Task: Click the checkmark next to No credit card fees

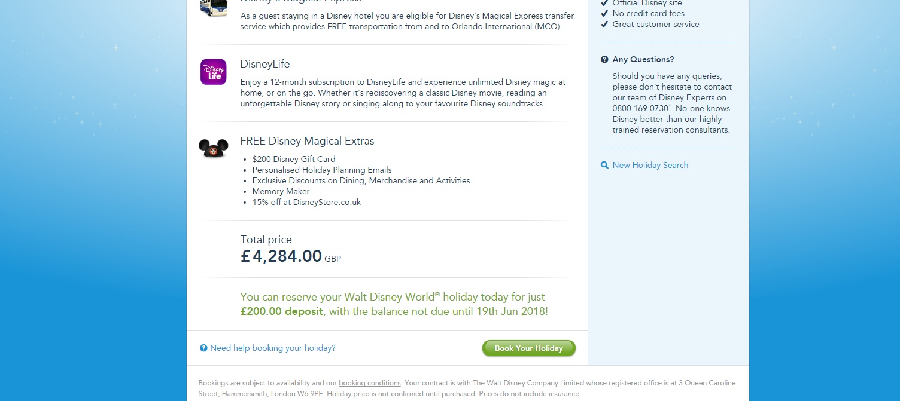Action: click(x=604, y=14)
